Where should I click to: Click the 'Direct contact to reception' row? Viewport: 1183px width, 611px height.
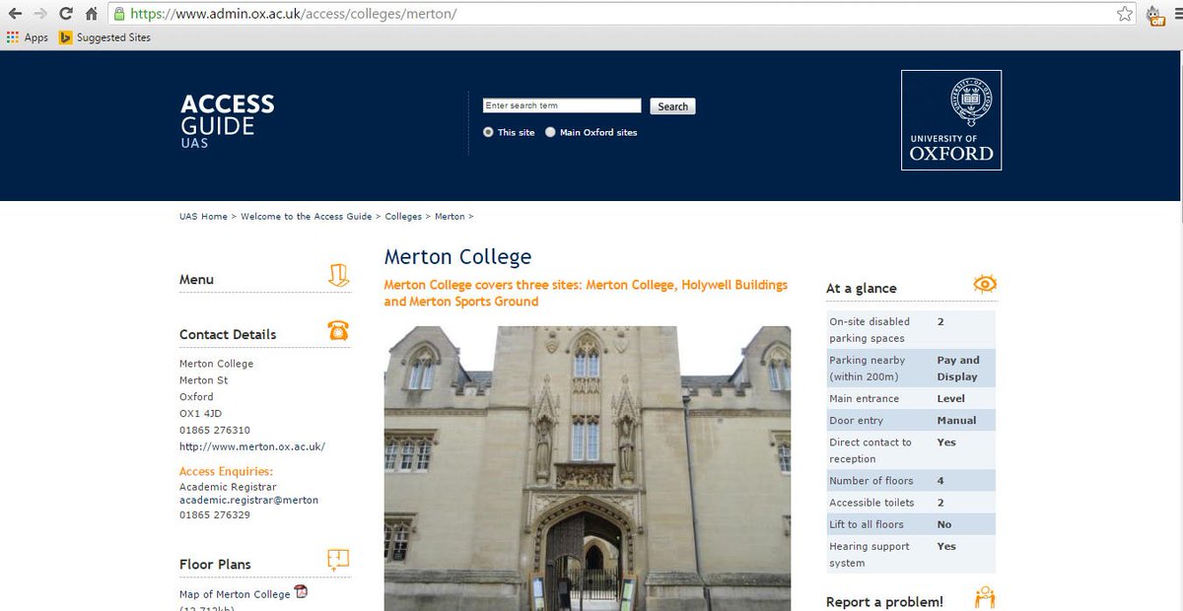911,450
